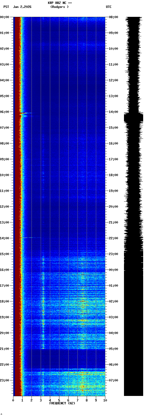Click the 'PST' timezone label
The height and width of the screenshot is (417, 145).
tap(6, 7)
